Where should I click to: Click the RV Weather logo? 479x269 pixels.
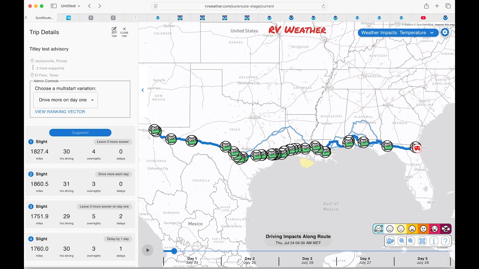point(297,30)
